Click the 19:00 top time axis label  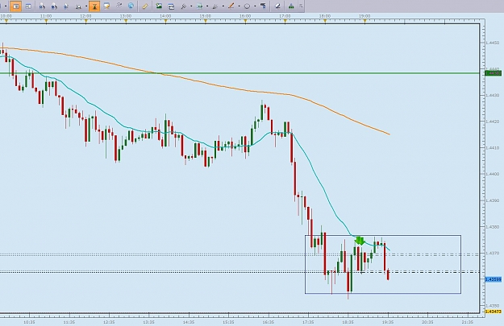(x=364, y=16)
